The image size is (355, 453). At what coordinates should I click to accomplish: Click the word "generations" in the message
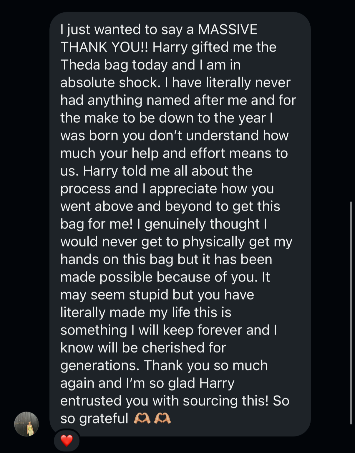[x=99, y=365]
